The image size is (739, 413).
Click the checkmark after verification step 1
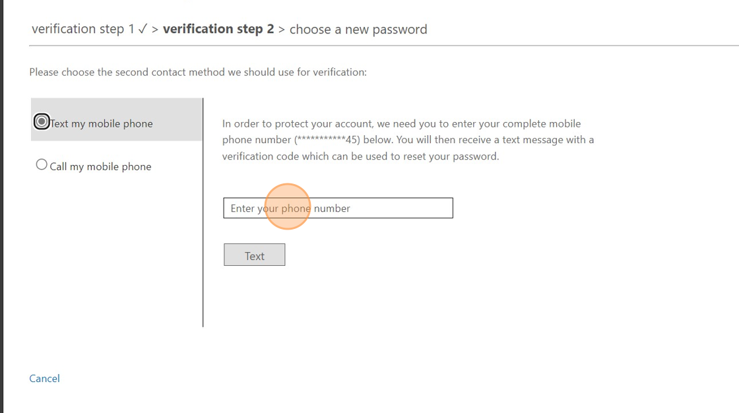143,29
